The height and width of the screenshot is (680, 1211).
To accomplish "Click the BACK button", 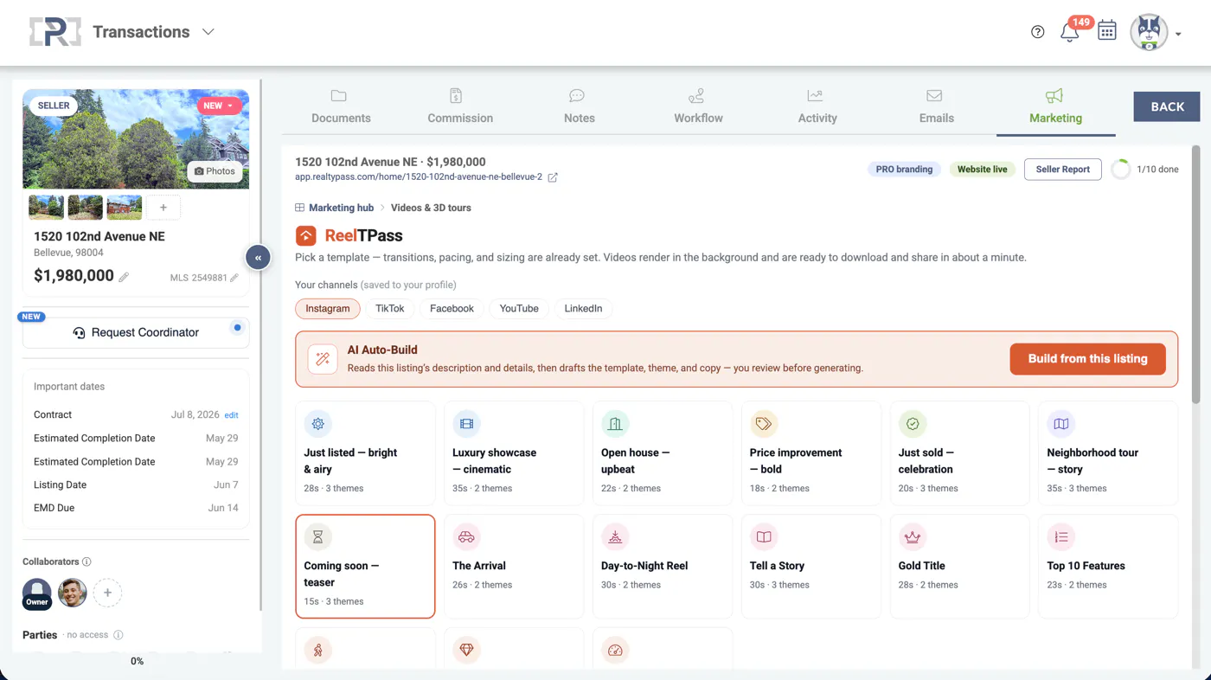I will [x=1167, y=106].
